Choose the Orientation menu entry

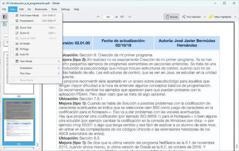[x=35, y=68]
